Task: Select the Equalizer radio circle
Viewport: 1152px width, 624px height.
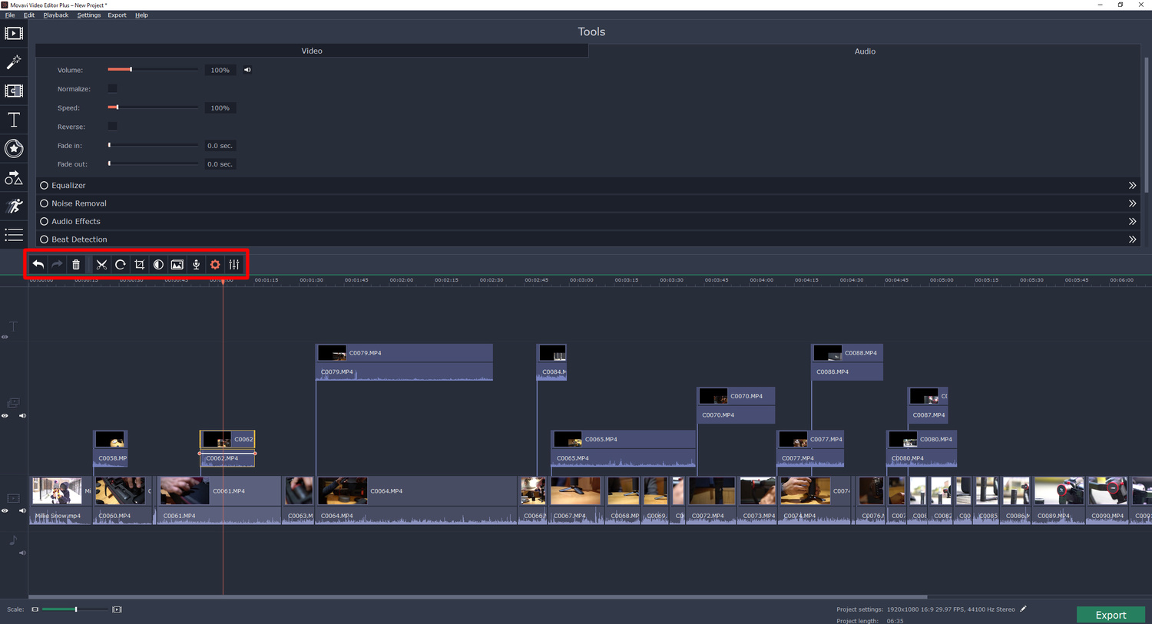Action: coord(44,185)
